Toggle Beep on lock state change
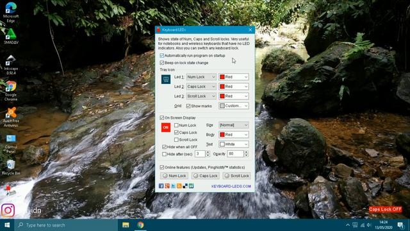The width and height of the screenshot is (410, 231). 161,63
